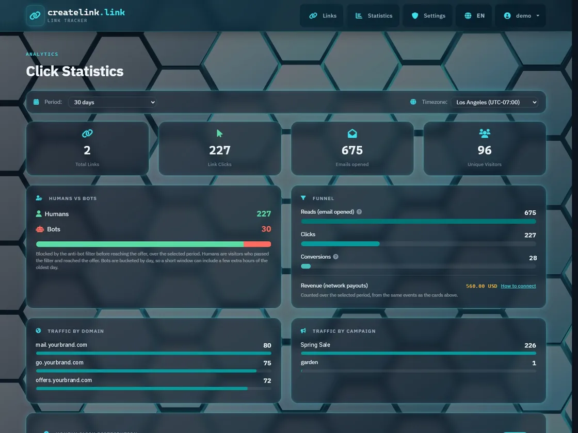Click the mail.yourbrand.com traffic bar

pos(153,353)
